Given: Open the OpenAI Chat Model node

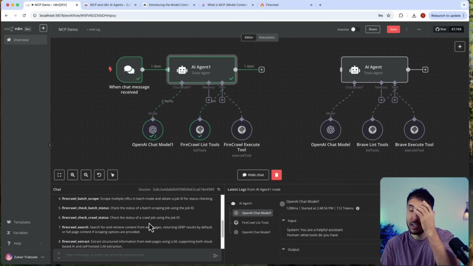Looking at the screenshot, I should pos(331,130).
